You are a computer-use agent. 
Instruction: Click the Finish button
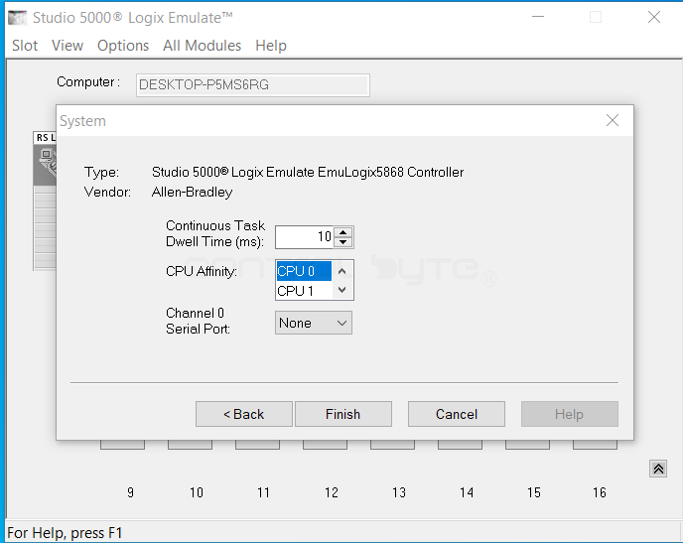343,414
